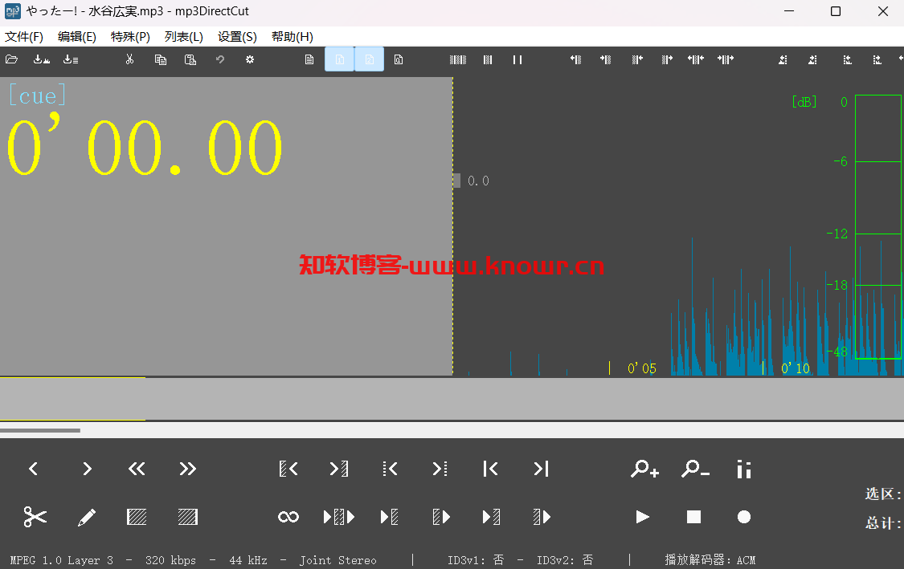Open the 列表(L) menu
Viewport: 904px width, 569px height.
tap(183, 37)
